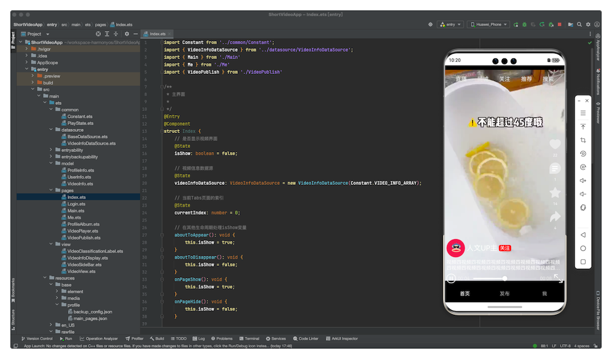This screenshot has width=612, height=359.
Task: Hide the Project panel with minus icon
Action: pos(136,34)
